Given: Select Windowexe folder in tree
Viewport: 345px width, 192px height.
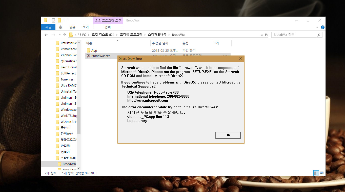Looking at the screenshot, I should 66,110.
